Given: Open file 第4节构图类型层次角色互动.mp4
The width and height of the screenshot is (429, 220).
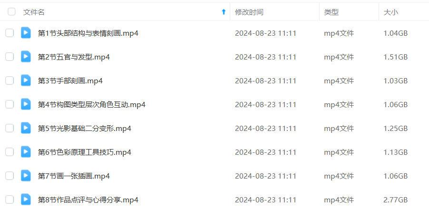Looking at the screenshot, I should pos(92,105).
